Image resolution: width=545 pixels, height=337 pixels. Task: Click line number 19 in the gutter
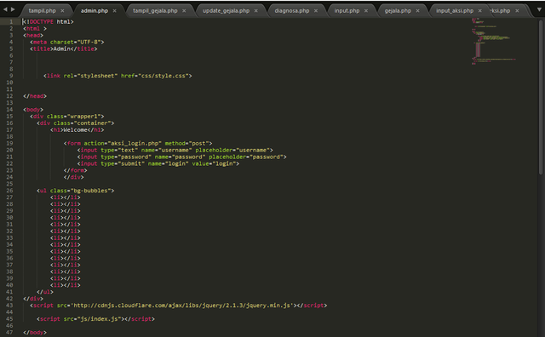click(x=9, y=143)
